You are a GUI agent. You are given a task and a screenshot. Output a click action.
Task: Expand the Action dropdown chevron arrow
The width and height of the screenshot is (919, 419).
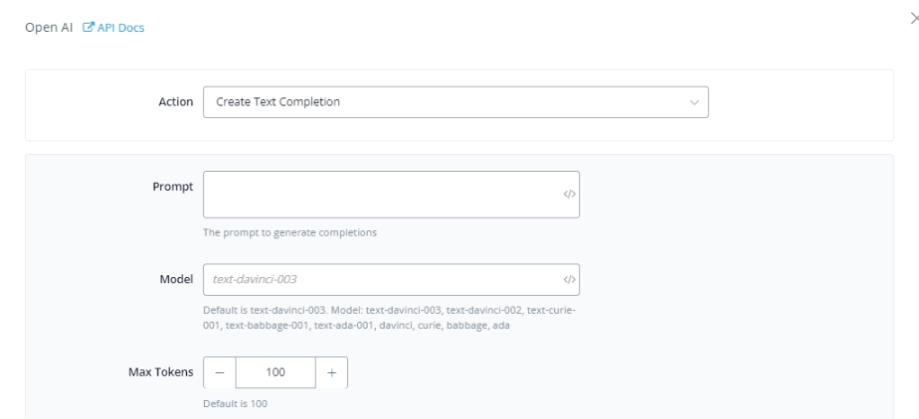coord(694,101)
